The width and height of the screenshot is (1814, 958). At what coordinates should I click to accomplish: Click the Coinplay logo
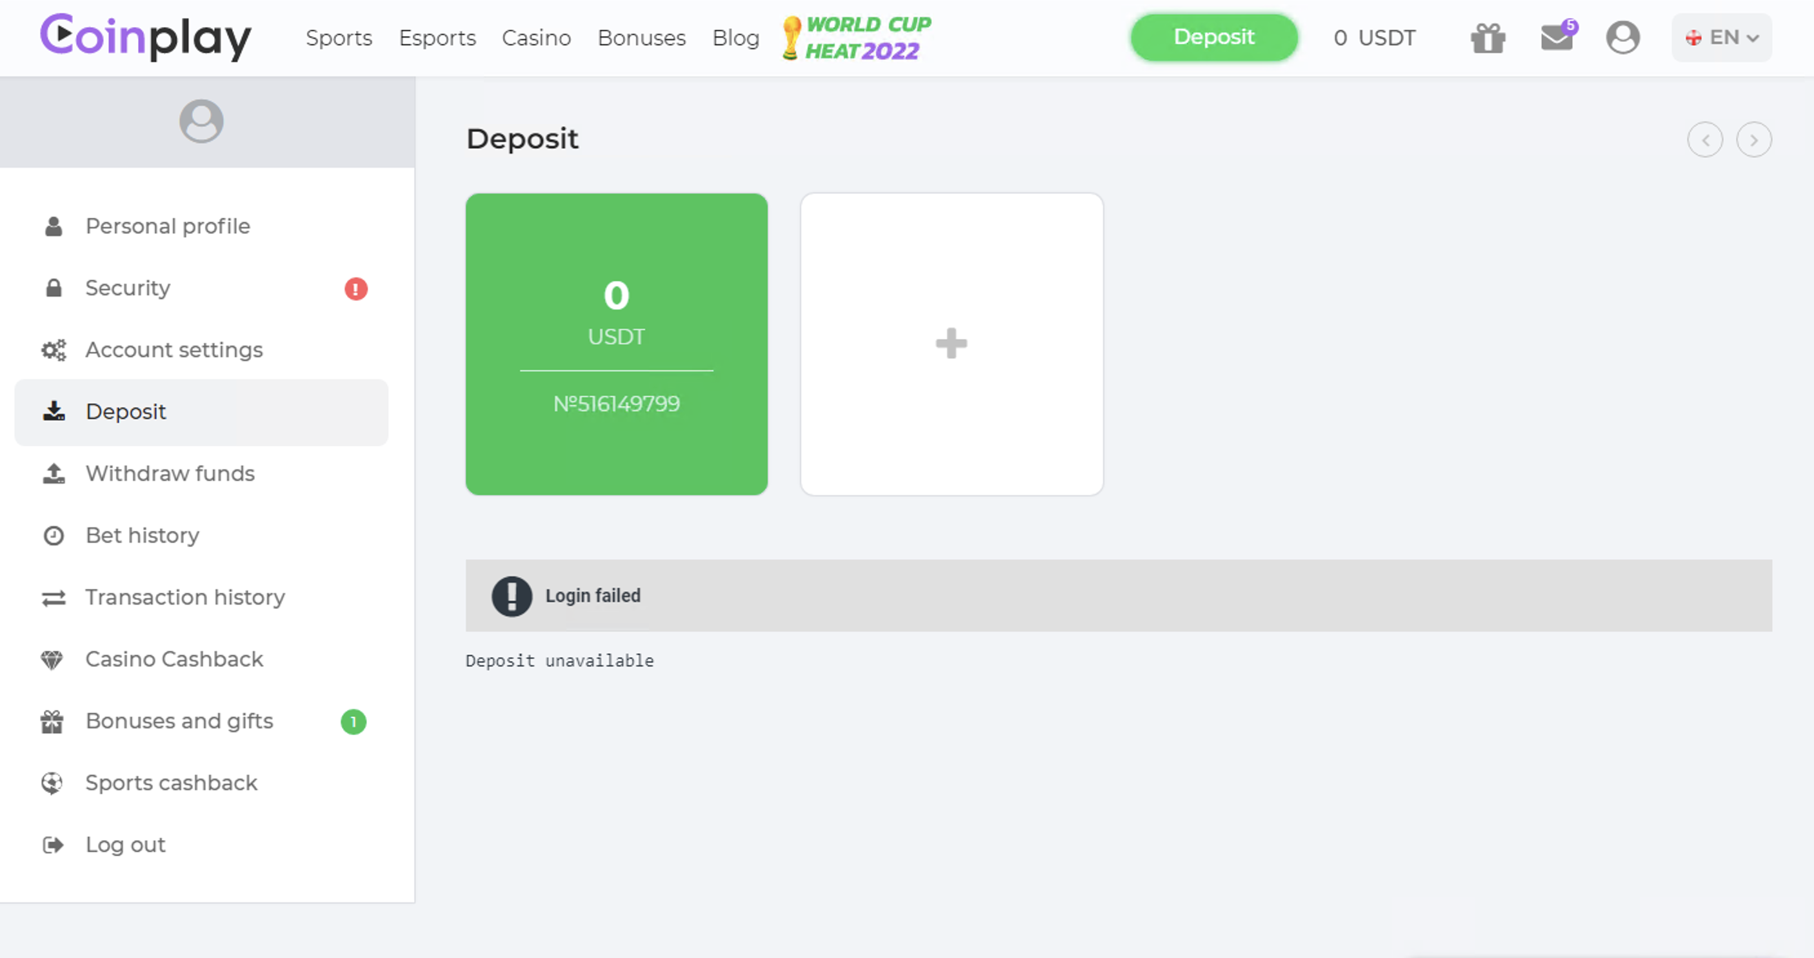point(145,37)
